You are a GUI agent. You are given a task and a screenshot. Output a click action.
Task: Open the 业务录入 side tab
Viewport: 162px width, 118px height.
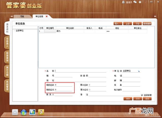(7, 42)
